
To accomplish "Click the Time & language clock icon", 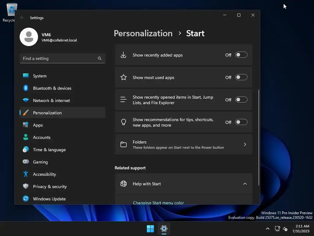I will (x=26, y=150).
